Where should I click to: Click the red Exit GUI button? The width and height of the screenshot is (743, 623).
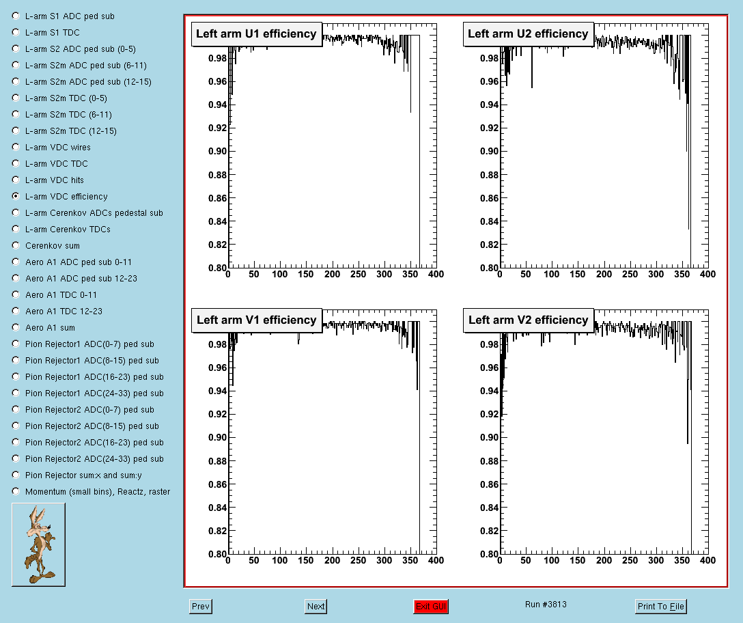point(431,607)
